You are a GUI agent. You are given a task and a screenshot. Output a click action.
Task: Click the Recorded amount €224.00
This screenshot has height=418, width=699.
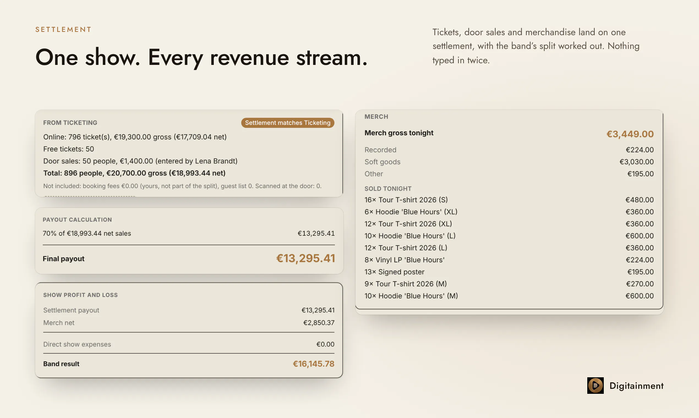pyautogui.click(x=640, y=150)
